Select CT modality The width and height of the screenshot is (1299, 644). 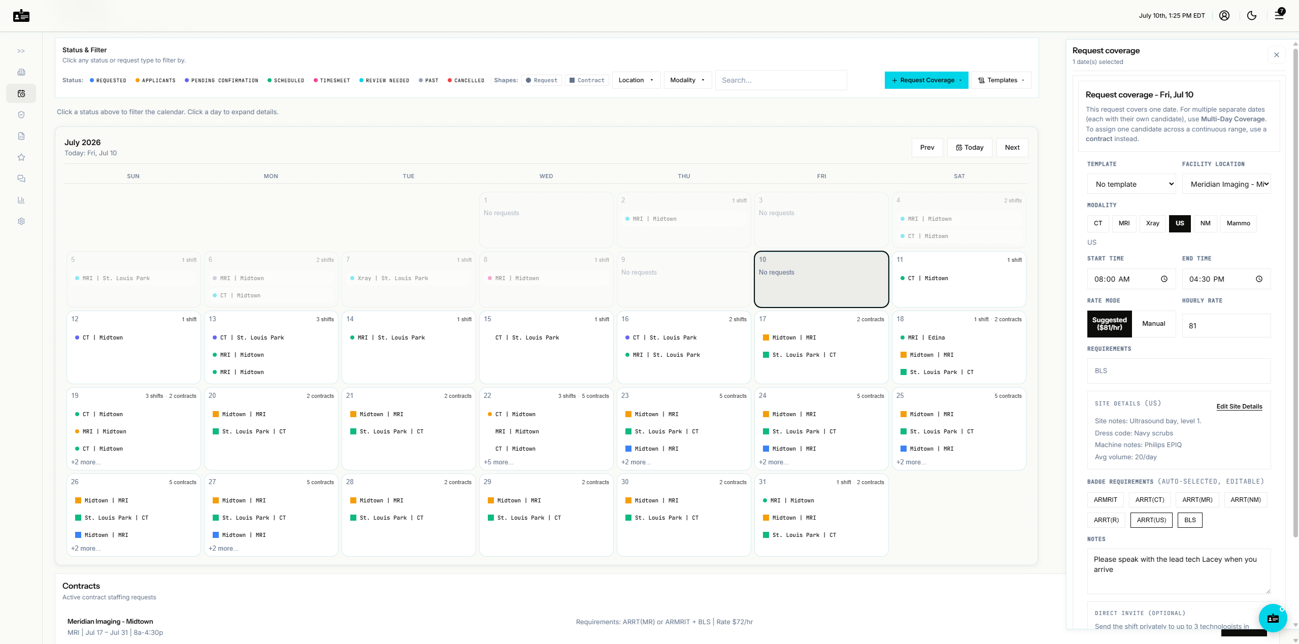[1098, 223]
